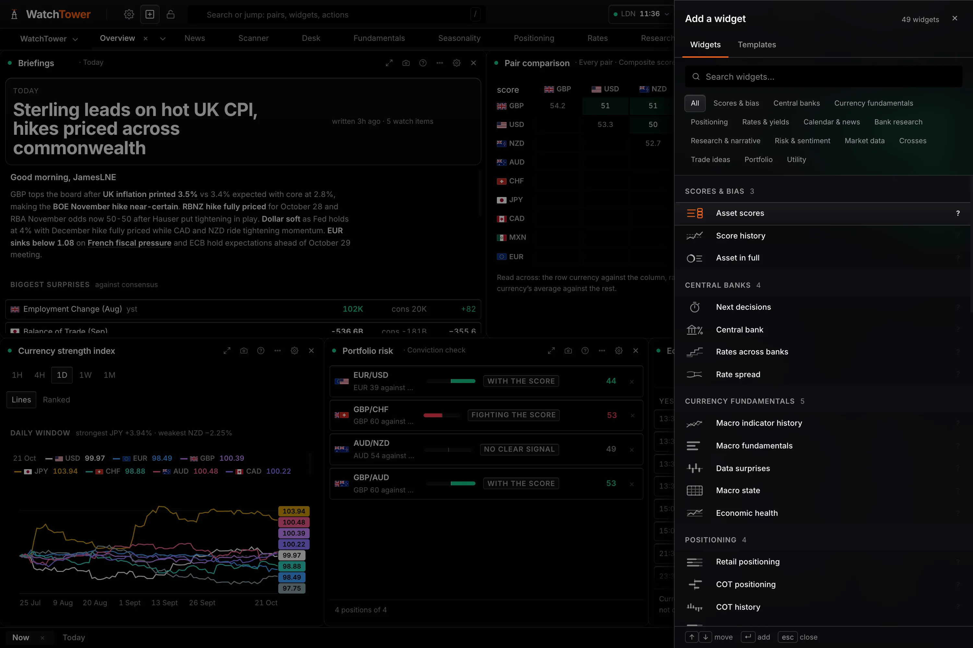Viewport: 973px width, 648px height.
Task: Open the Scanner tab
Action: click(x=253, y=38)
